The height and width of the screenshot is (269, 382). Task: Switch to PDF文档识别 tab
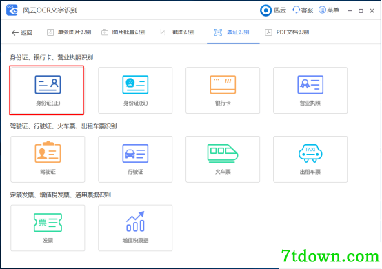(x=287, y=32)
